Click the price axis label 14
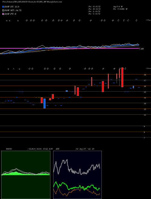The width and height of the screenshot is (151, 199). pyautogui.click(x=145, y=98)
